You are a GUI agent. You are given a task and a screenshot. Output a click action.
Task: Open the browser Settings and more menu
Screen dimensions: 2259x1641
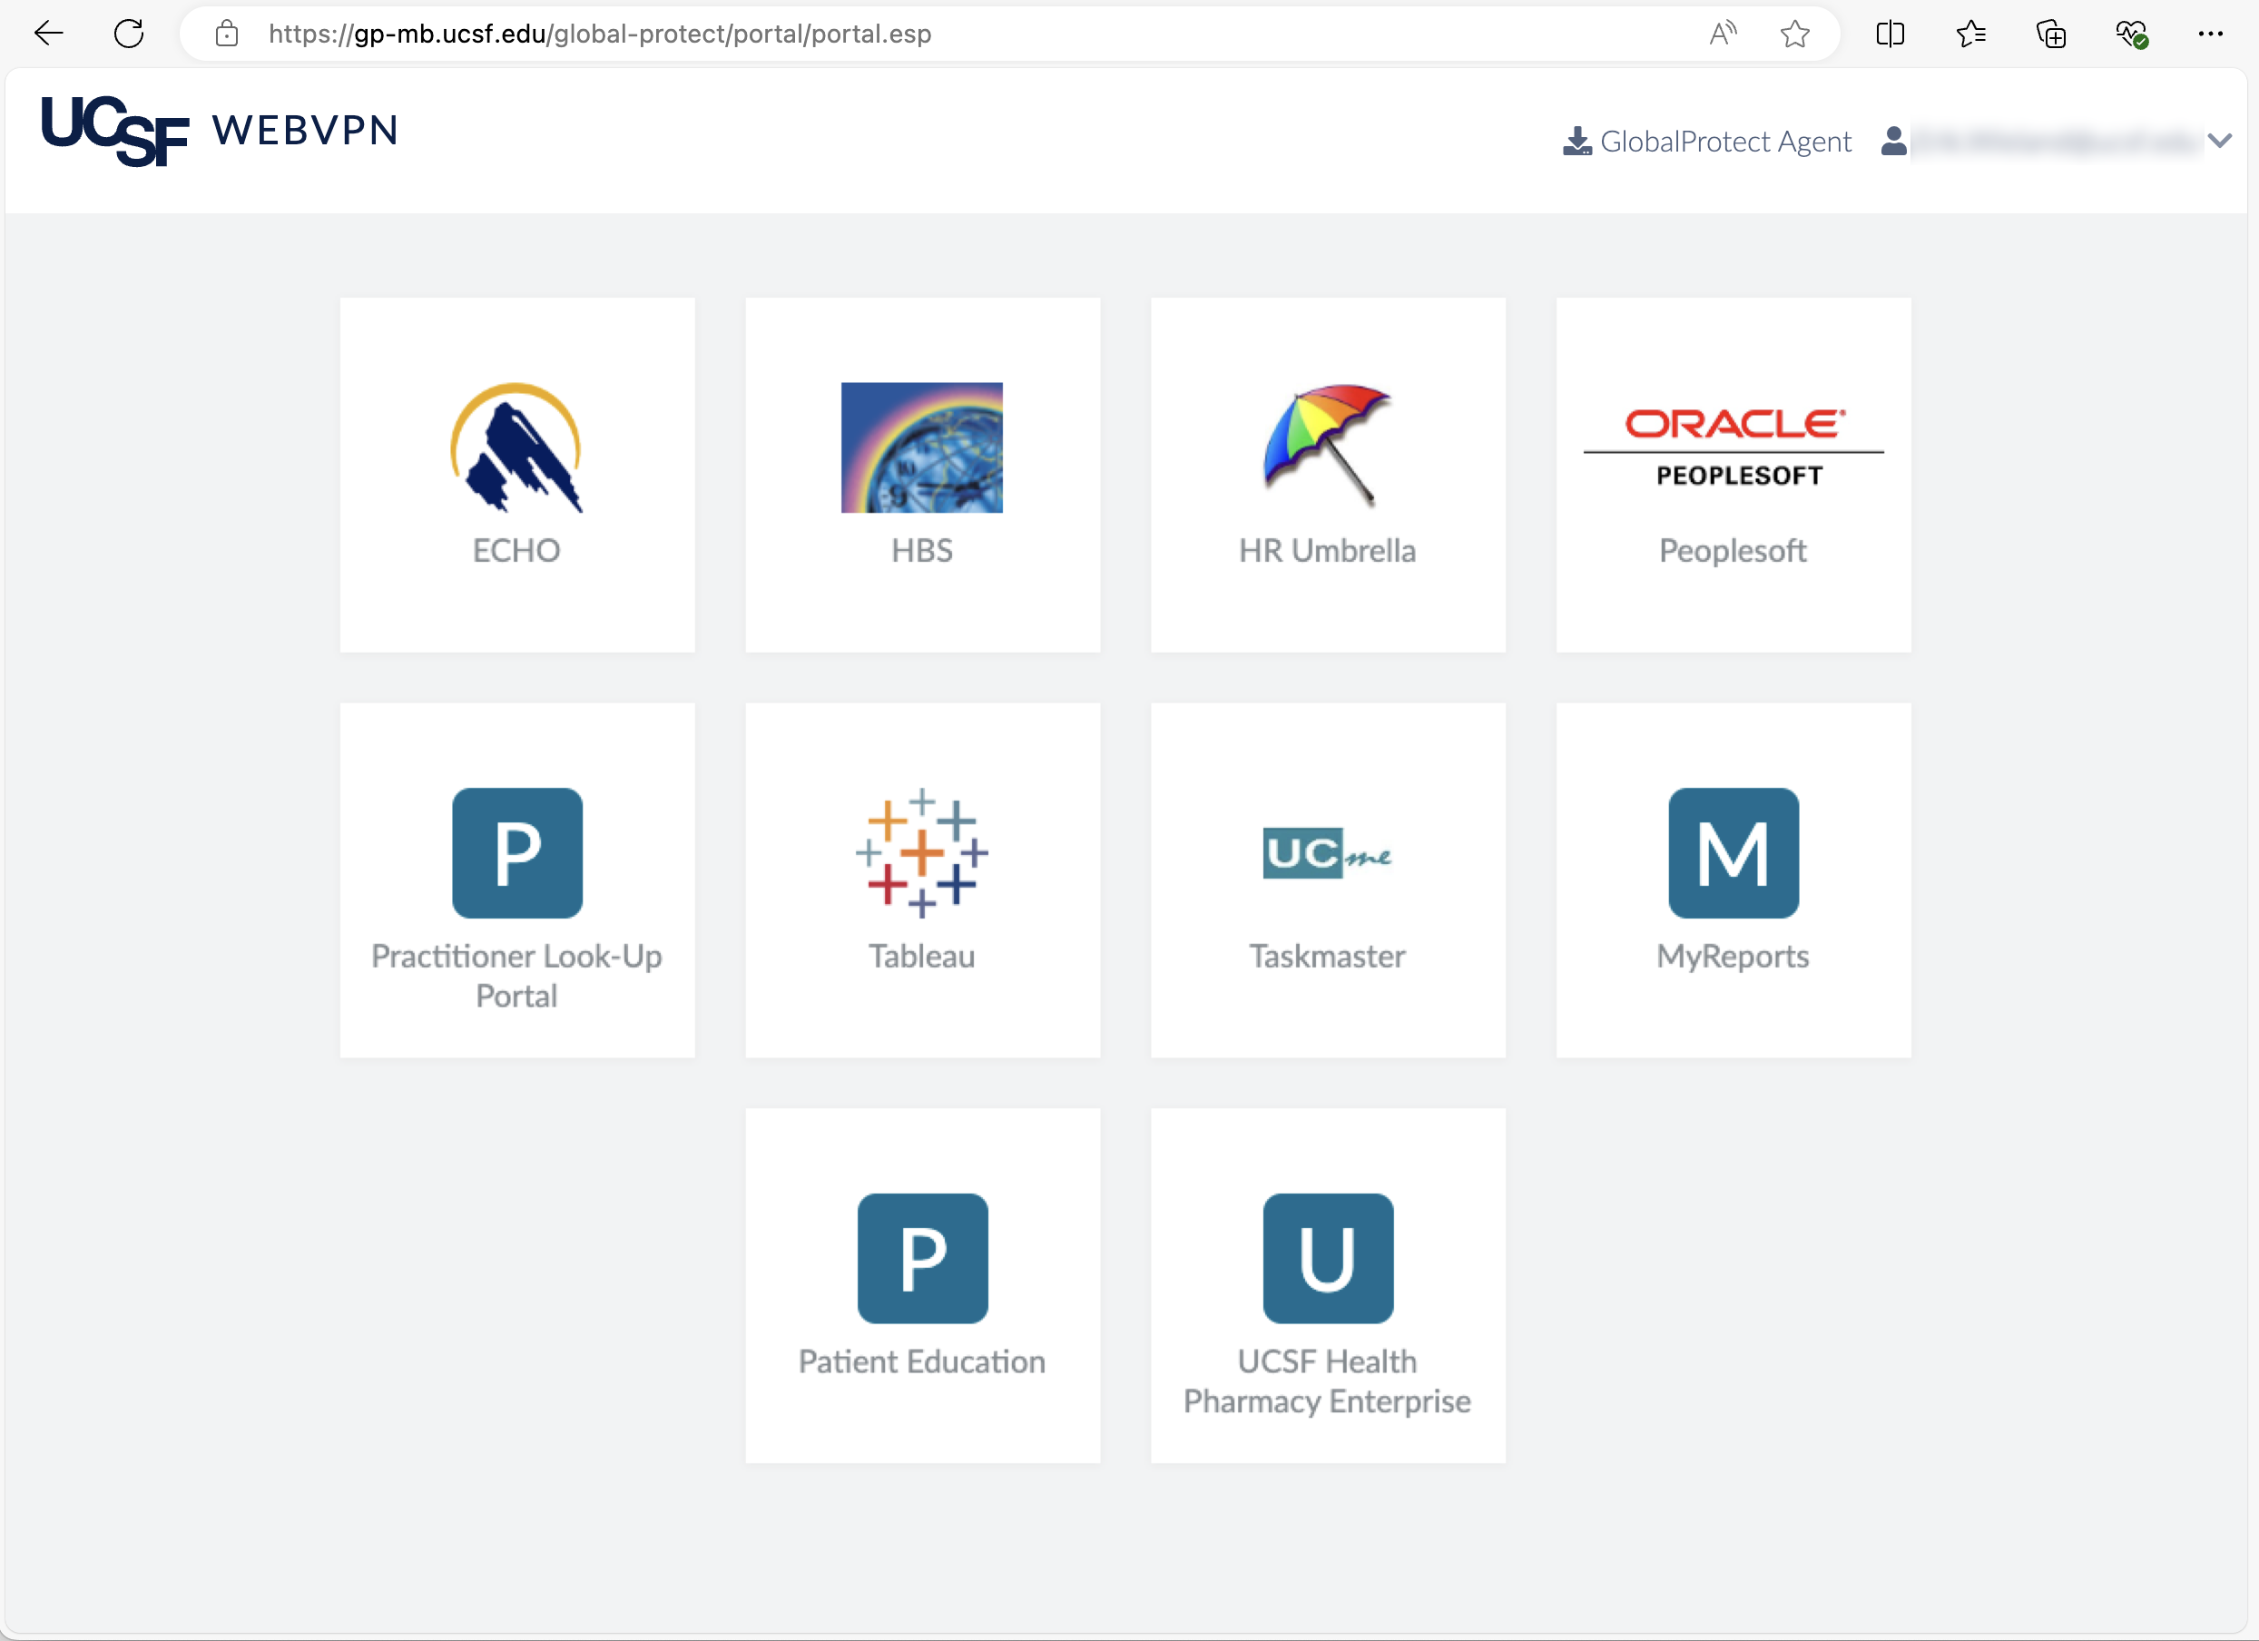point(2210,33)
